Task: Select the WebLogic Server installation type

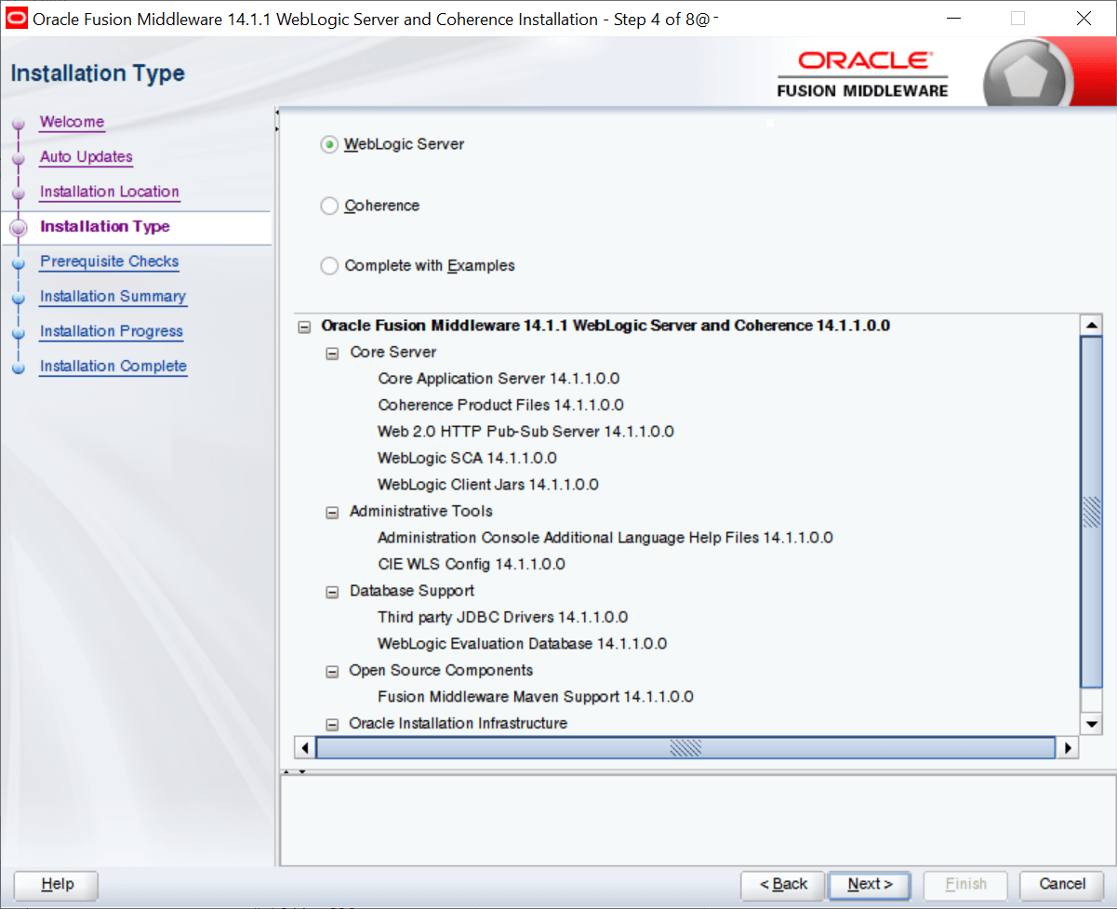Action: [x=328, y=144]
